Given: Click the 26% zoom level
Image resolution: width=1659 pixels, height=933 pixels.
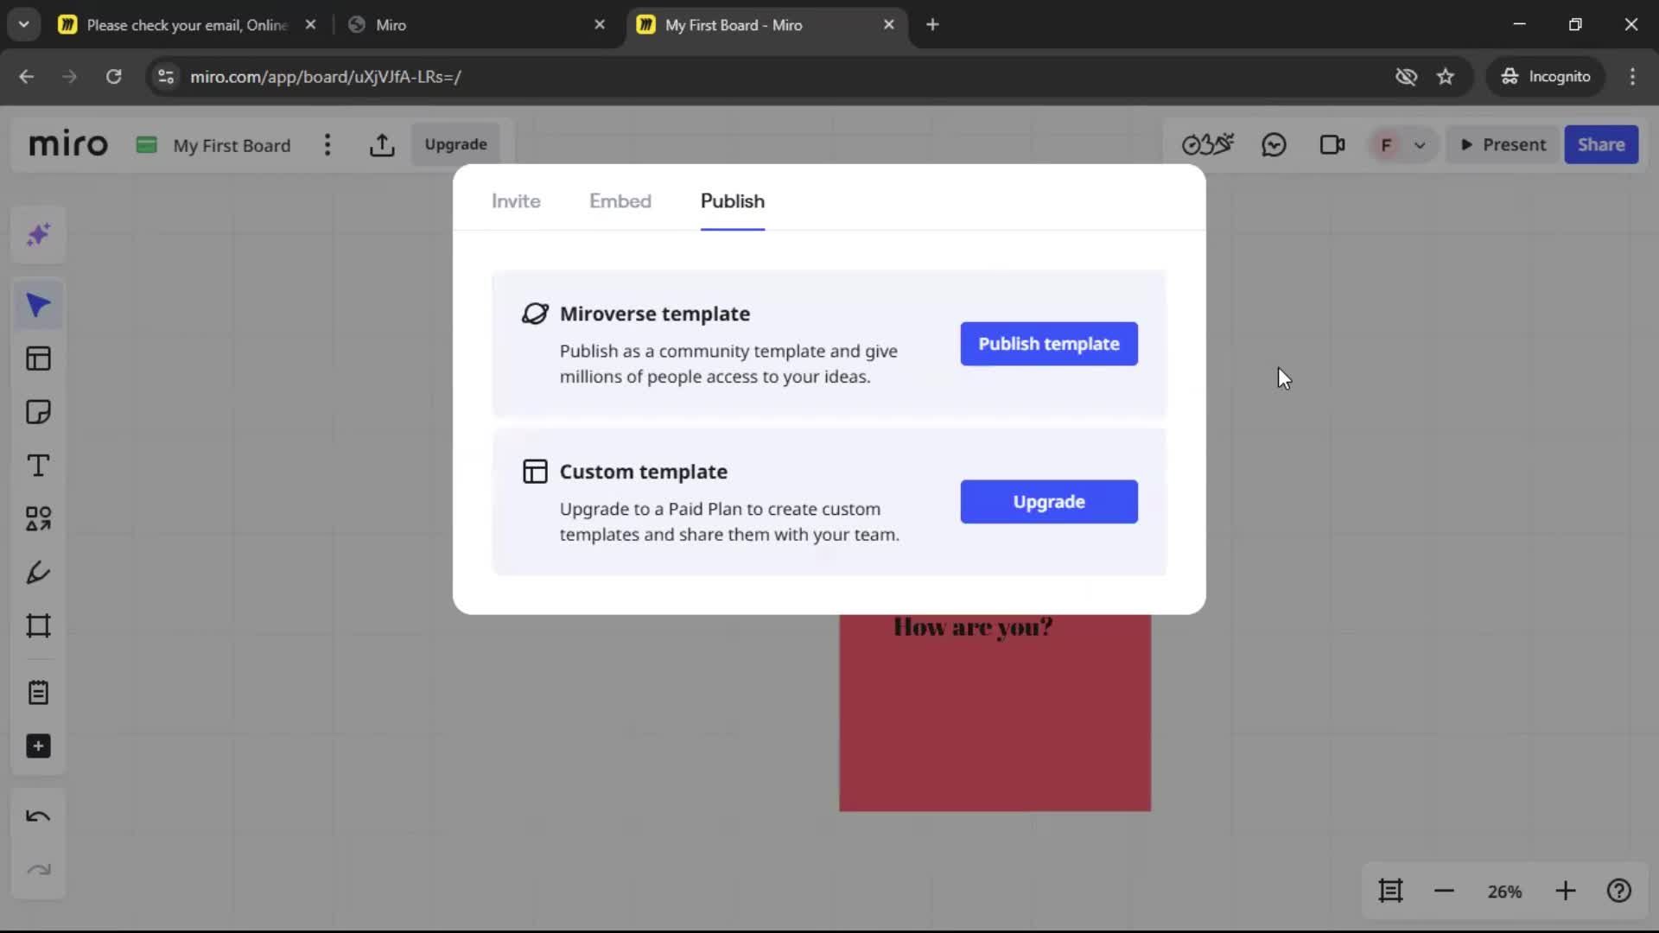Looking at the screenshot, I should tap(1504, 892).
